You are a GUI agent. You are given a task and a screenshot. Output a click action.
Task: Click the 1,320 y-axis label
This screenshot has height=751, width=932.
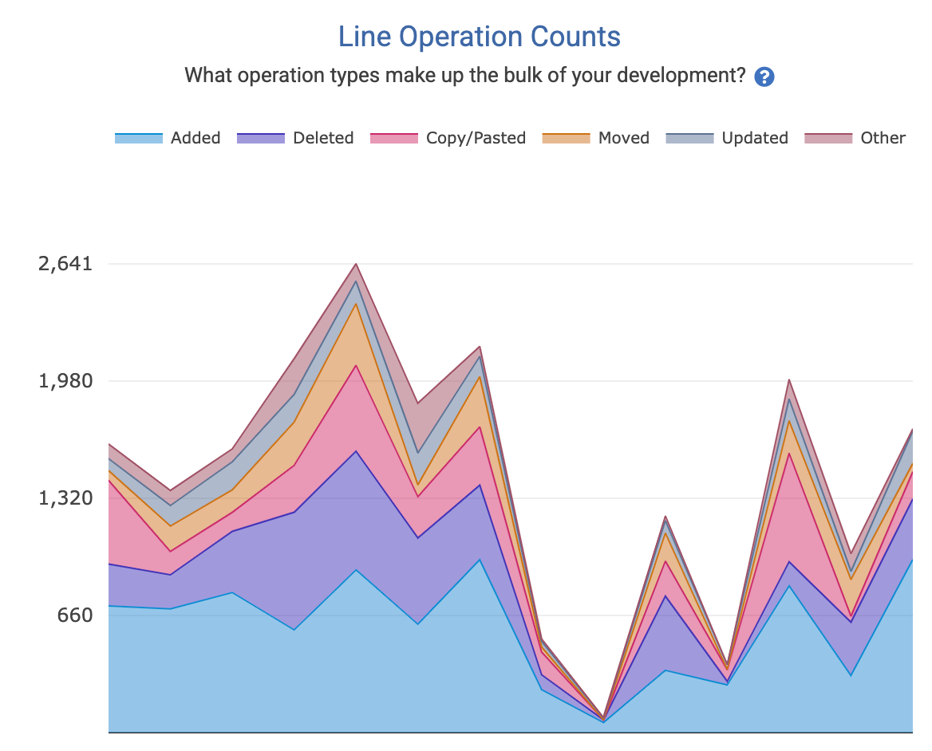coord(65,498)
